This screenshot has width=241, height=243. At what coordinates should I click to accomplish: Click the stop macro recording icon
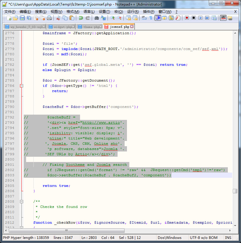pos(193,18)
